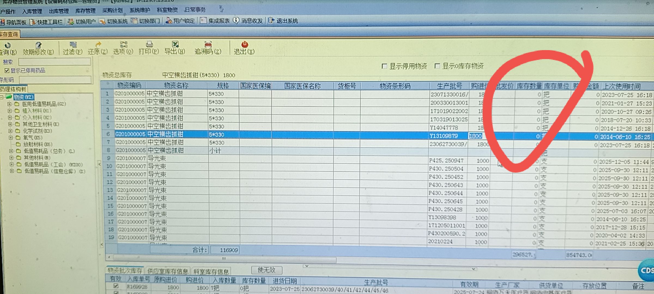Image resolution: width=654 pixels, height=294 pixels.
Task: Click the 搜索 search input field
Action: point(55,62)
